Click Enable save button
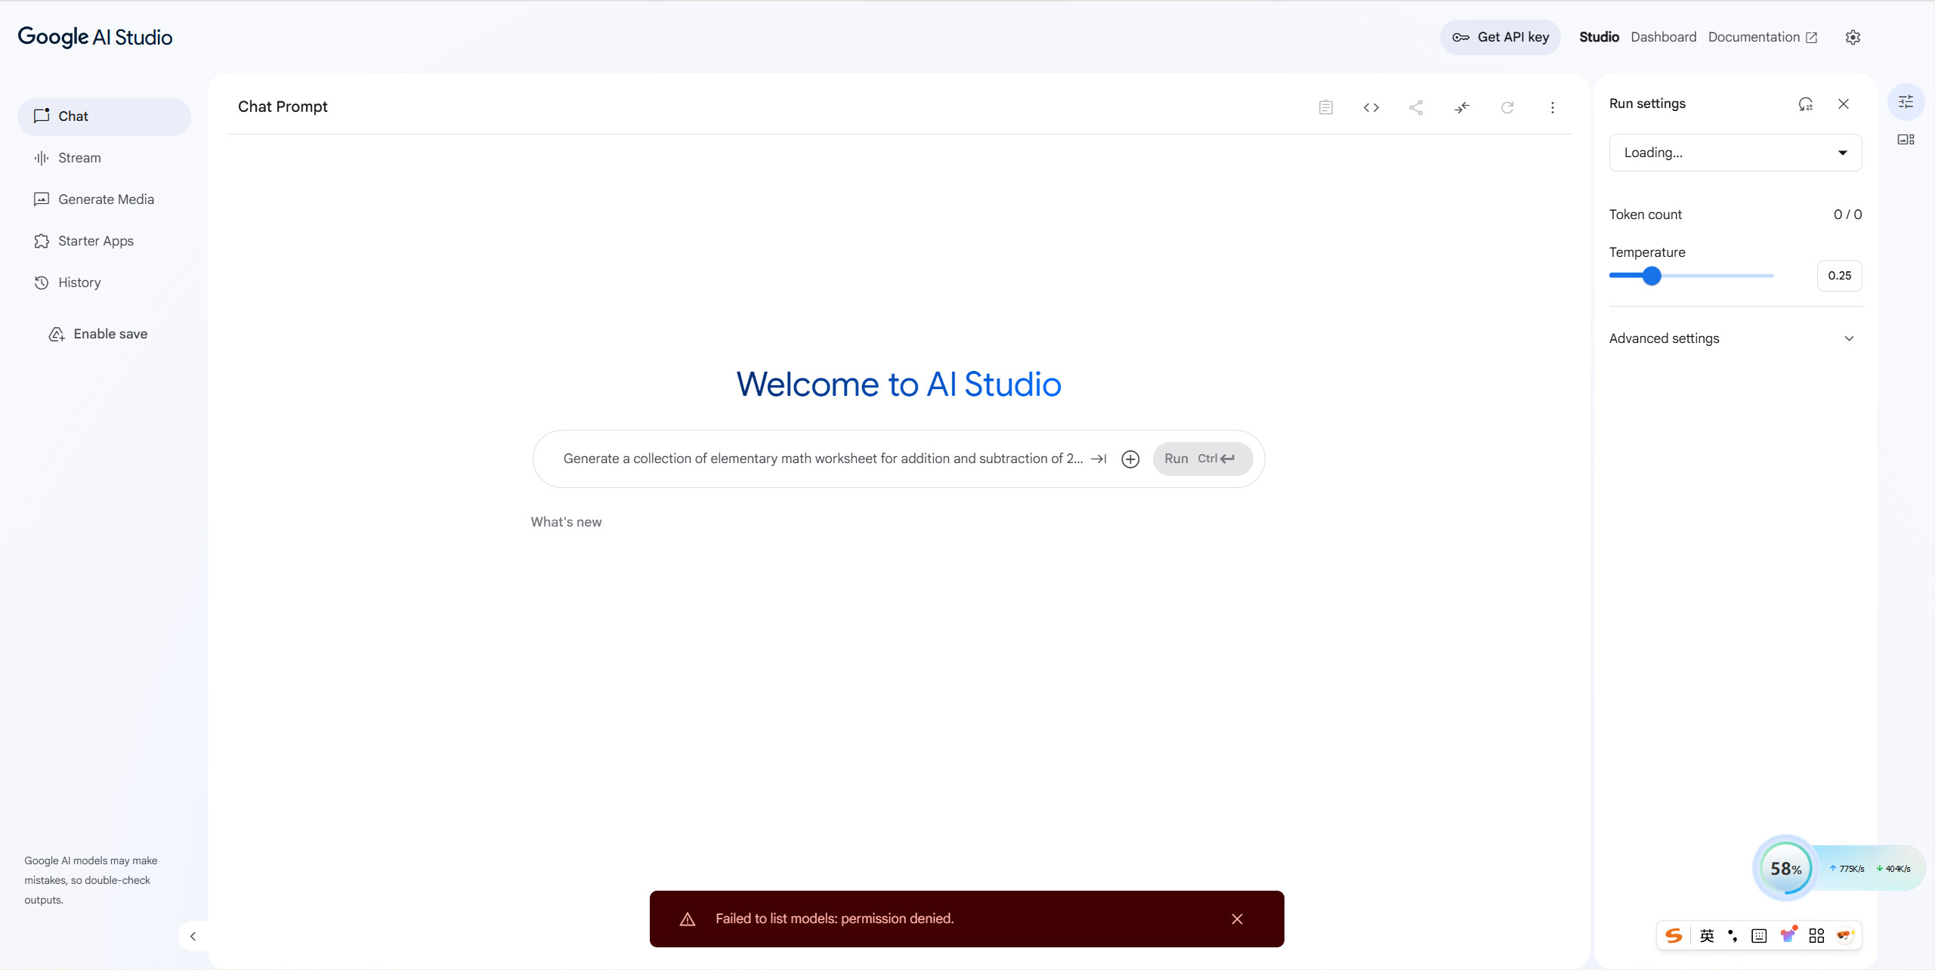 point(98,334)
